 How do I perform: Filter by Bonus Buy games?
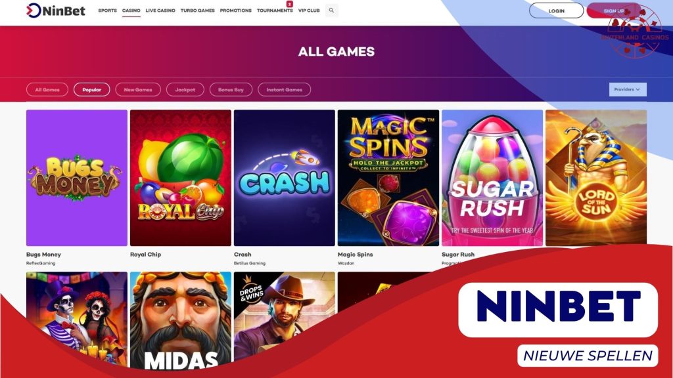click(231, 89)
